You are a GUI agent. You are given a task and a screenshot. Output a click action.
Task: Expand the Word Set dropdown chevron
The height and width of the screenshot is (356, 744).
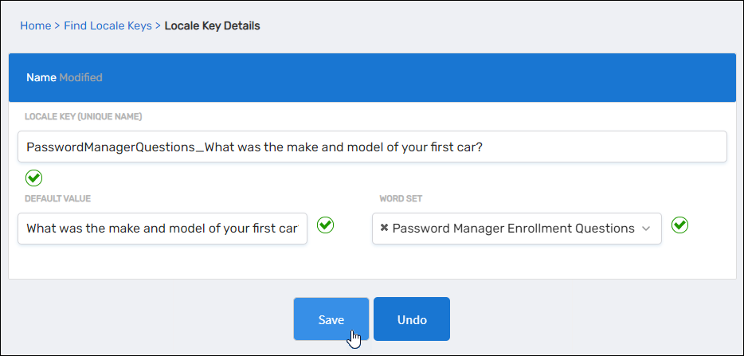click(646, 228)
